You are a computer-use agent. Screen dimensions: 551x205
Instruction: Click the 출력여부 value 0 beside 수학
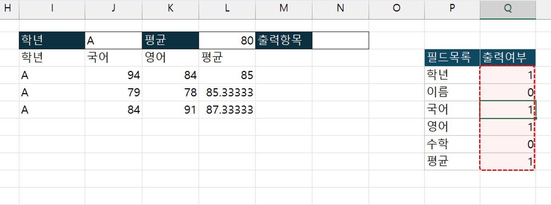click(x=508, y=144)
